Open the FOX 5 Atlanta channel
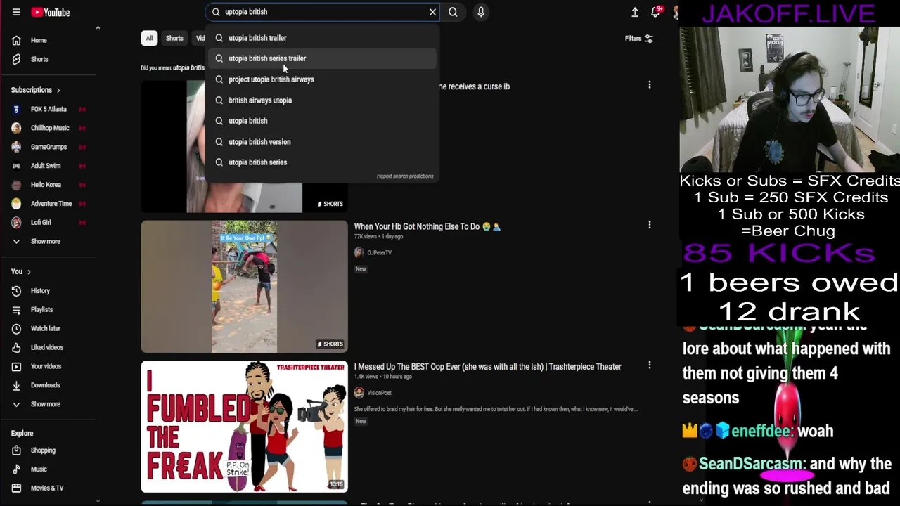 click(49, 109)
